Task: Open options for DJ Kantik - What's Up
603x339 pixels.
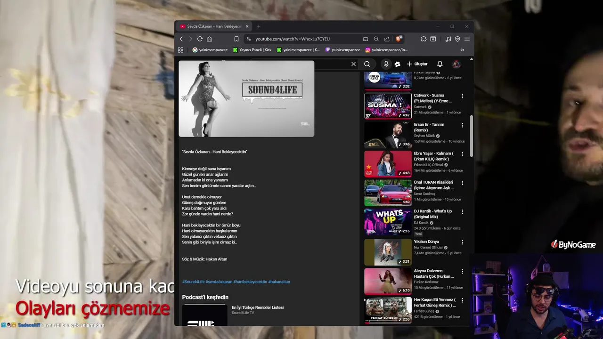Action: [462, 212]
